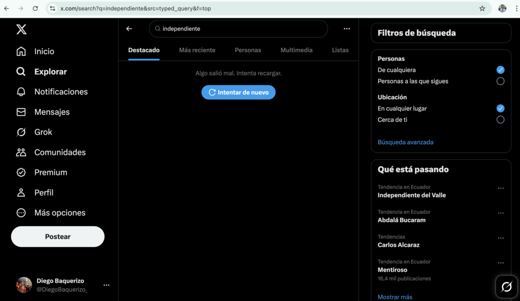Viewport: 520px width, 301px height.
Task: Click the Postear button
Action: 58,237
